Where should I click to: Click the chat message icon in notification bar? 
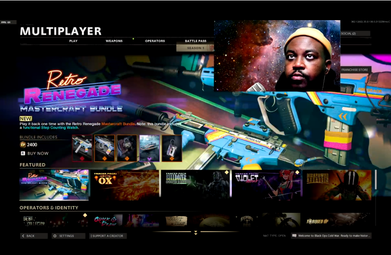click(x=294, y=235)
